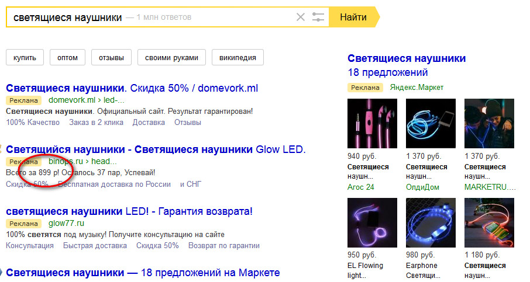Open the couple photo thumbnail from MARKETRU
Image resolution: width=530 pixels, height=282 pixels.
489,123
